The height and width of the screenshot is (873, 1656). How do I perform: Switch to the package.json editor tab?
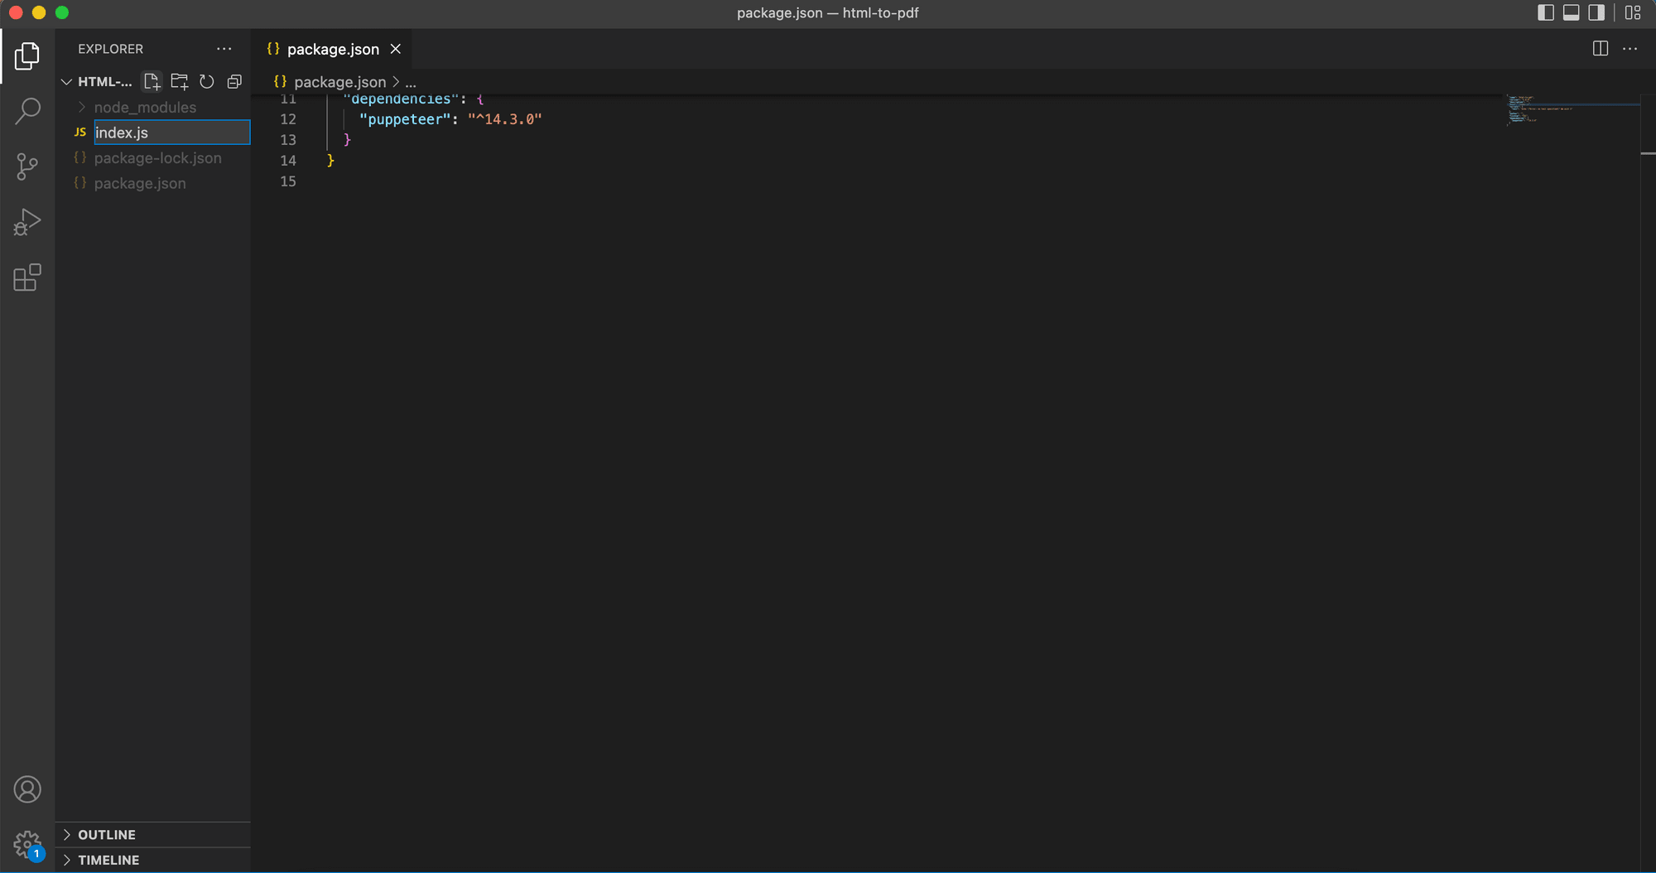click(332, 49)
